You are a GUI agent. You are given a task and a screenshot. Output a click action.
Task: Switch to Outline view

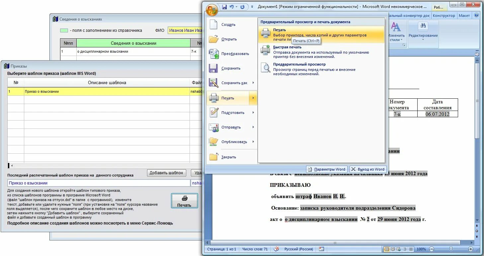(x=405, y=249)
